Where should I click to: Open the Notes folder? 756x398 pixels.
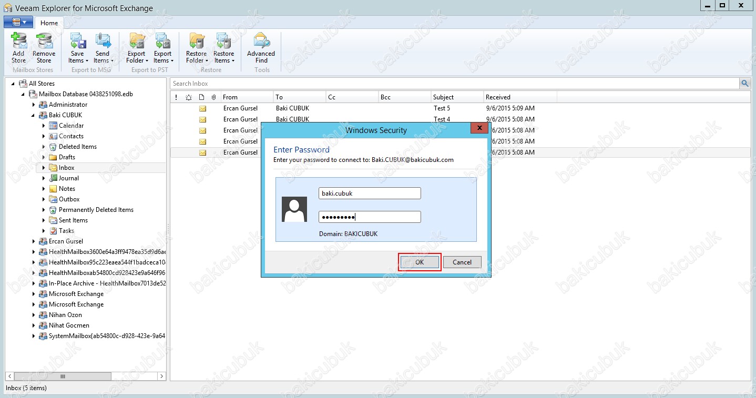tap(67, 188)
